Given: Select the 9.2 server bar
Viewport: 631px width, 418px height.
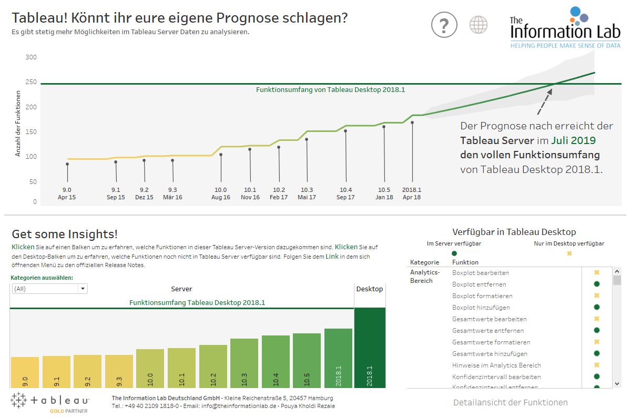Looking at the screenshot, I should coord(87,371).
